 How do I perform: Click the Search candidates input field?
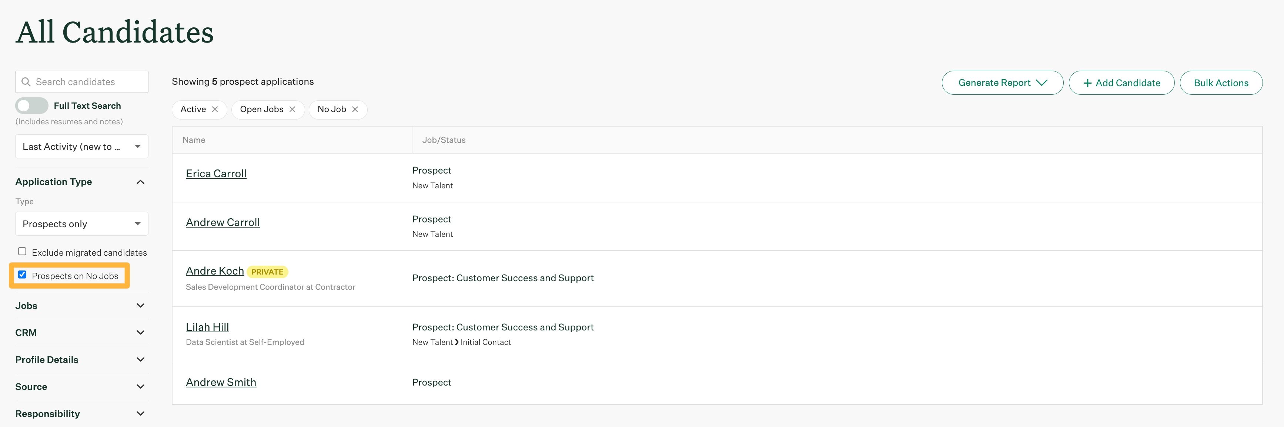click(85, 81)
